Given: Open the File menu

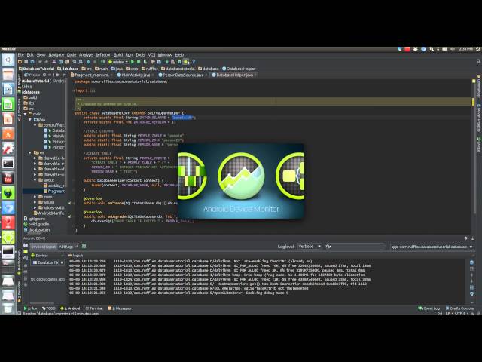Looking at the screenshot, I should click(x=20, y=55).
